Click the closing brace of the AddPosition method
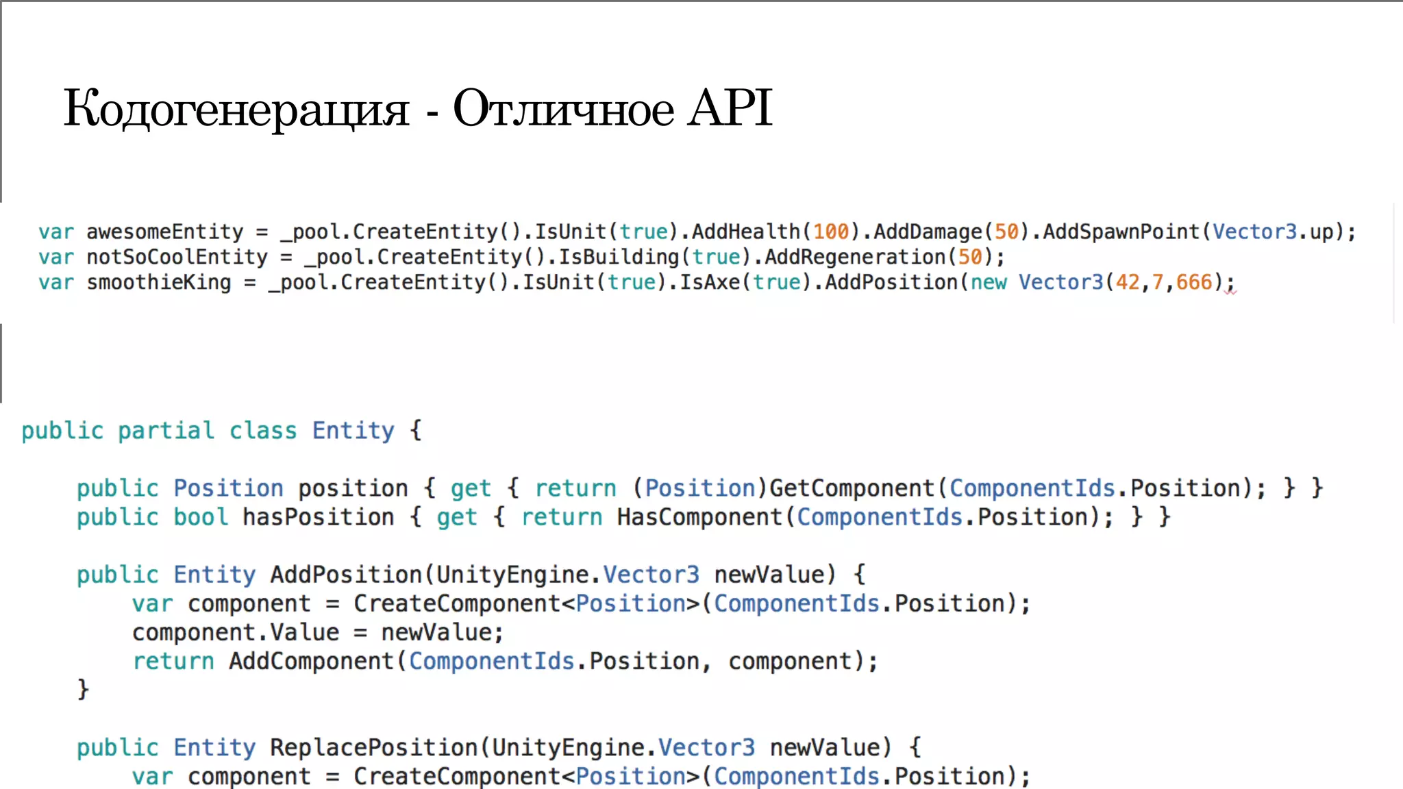Viewport: 1403px width, 789px height. pos(83,689)
